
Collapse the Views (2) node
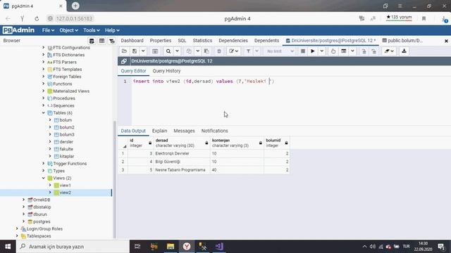[x=44, y=178]
